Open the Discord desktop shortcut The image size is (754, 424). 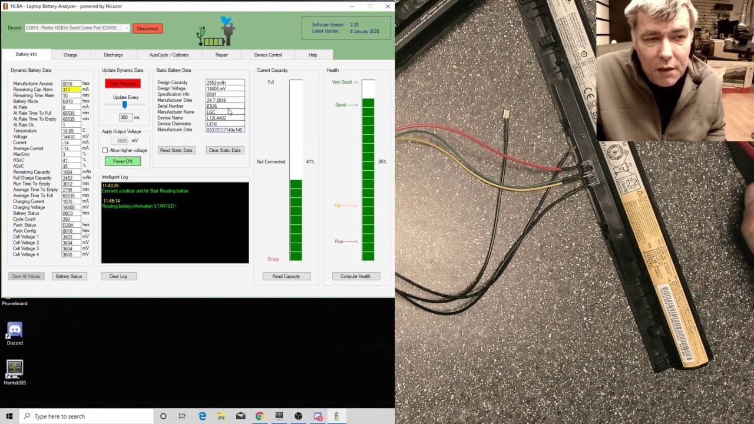click(x=15, y=333)
